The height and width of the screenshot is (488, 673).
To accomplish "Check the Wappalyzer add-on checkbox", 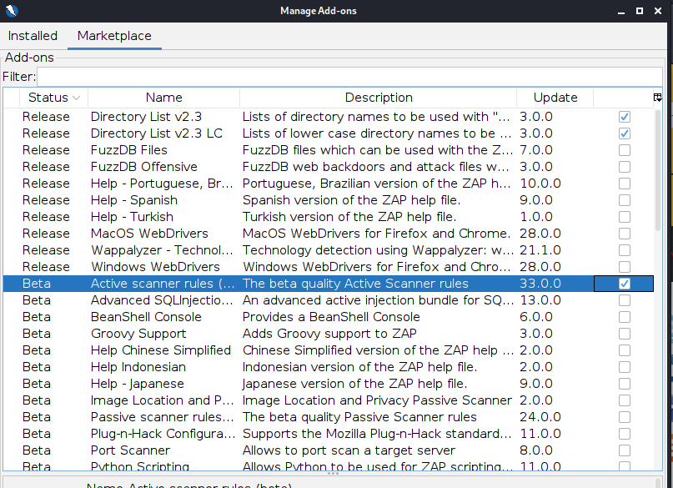I will coord(625,250).
